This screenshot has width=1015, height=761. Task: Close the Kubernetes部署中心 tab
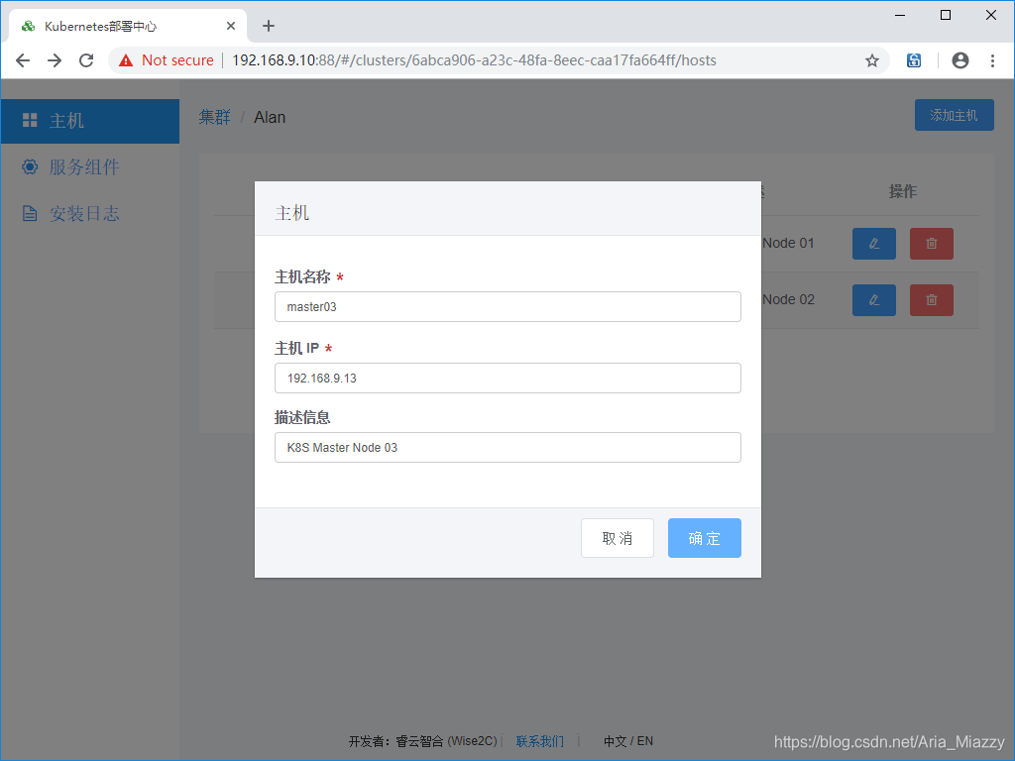[x=230, y=26]
